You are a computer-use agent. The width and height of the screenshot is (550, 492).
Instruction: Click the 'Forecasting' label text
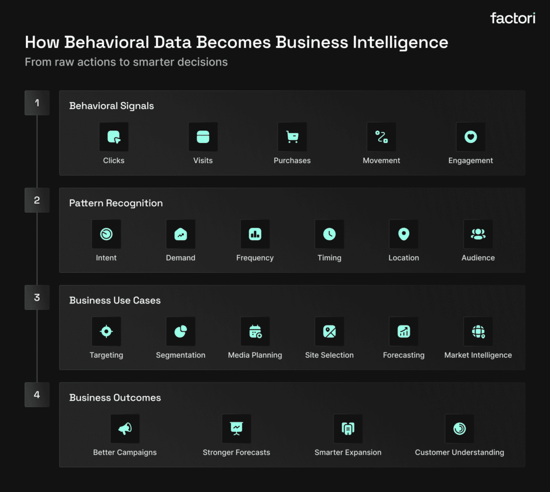click(404, 355)
